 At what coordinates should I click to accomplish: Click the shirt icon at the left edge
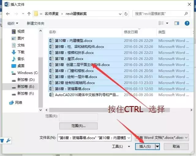coord(2,140)
